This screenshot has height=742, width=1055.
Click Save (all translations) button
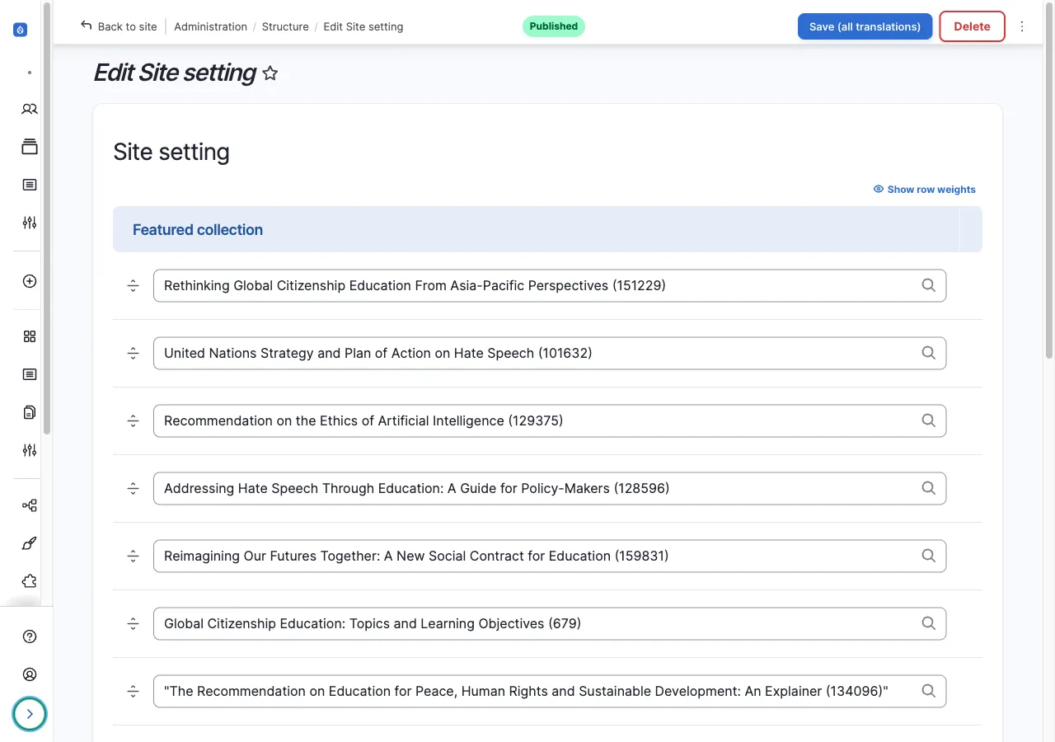coord(865,26)
